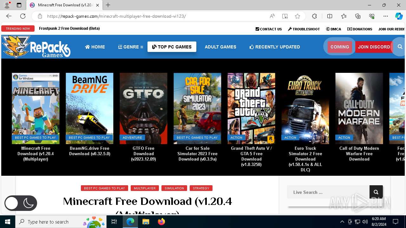Click the RePack Games logo
This screenshot has height=228, width=406.
click(x=36, y=47)
